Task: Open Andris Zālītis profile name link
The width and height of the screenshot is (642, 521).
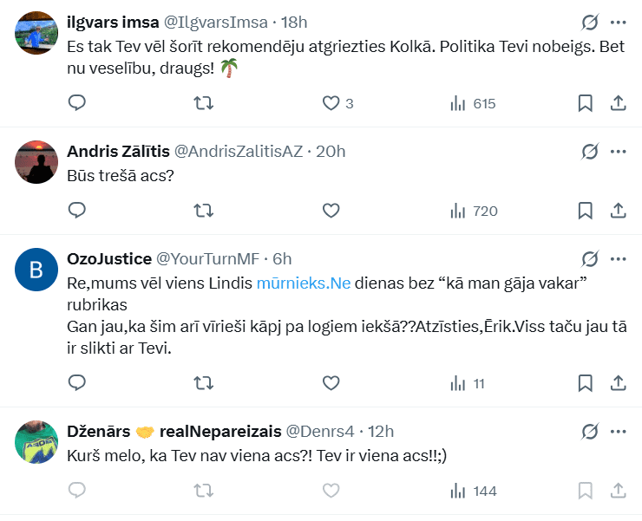Action: (x=117, y=151)
